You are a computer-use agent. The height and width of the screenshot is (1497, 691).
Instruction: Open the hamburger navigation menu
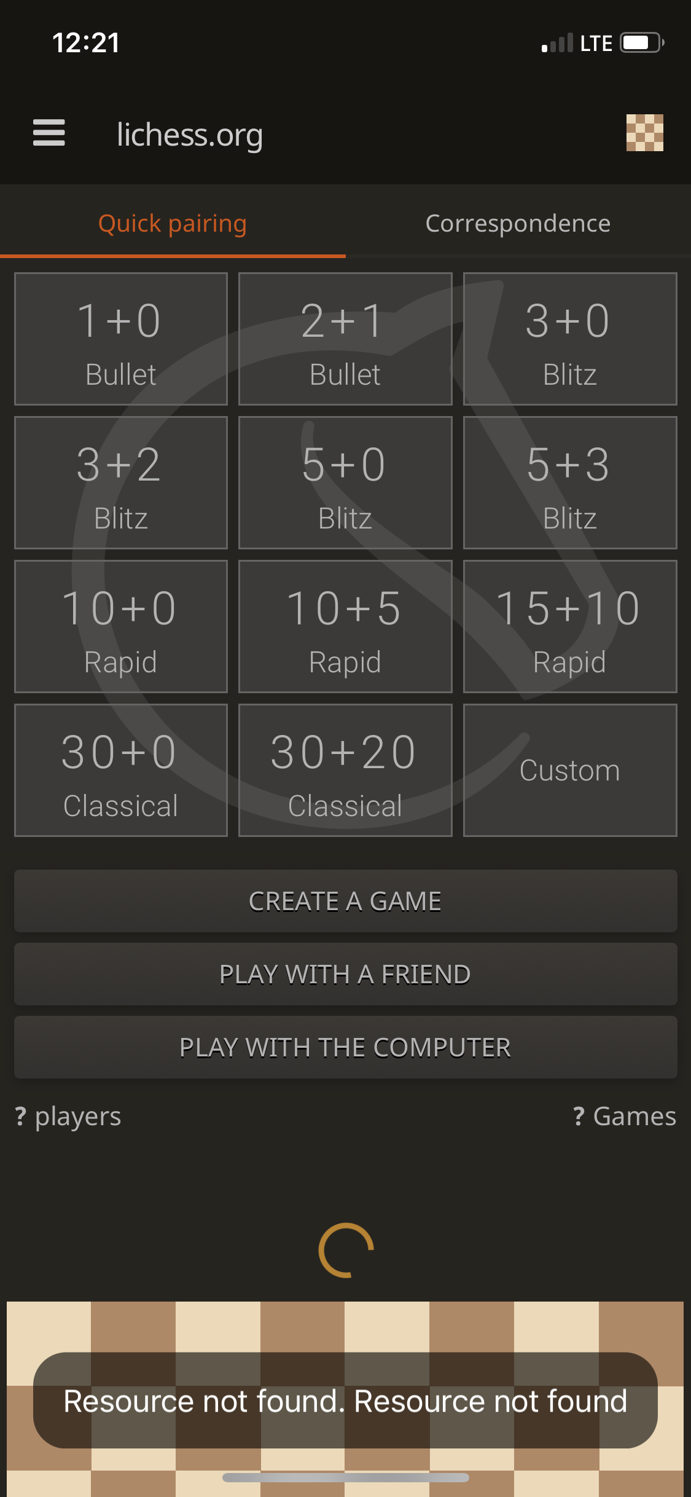[49, 134]
